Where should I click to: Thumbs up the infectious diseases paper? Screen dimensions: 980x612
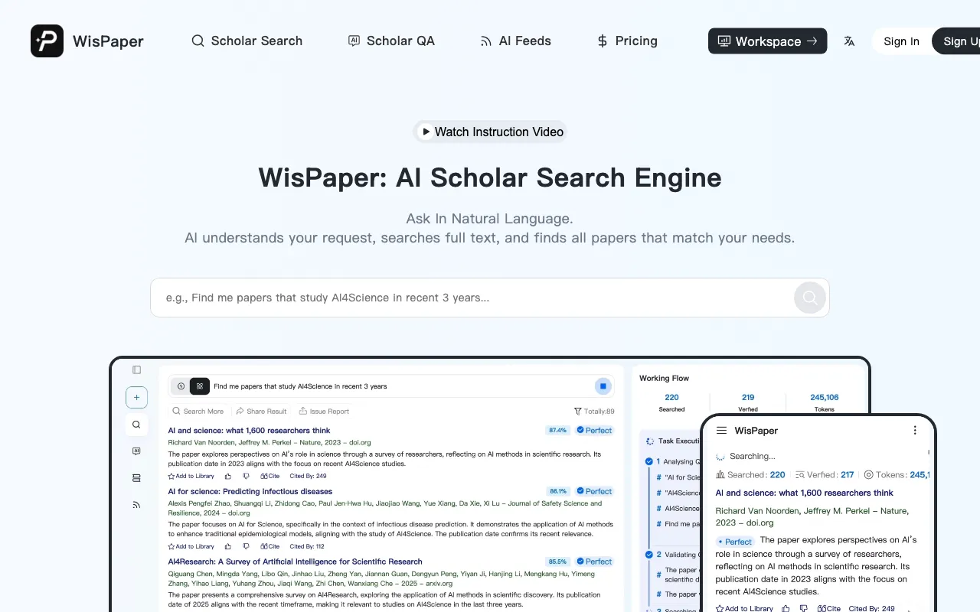click(x=228, y=546)
